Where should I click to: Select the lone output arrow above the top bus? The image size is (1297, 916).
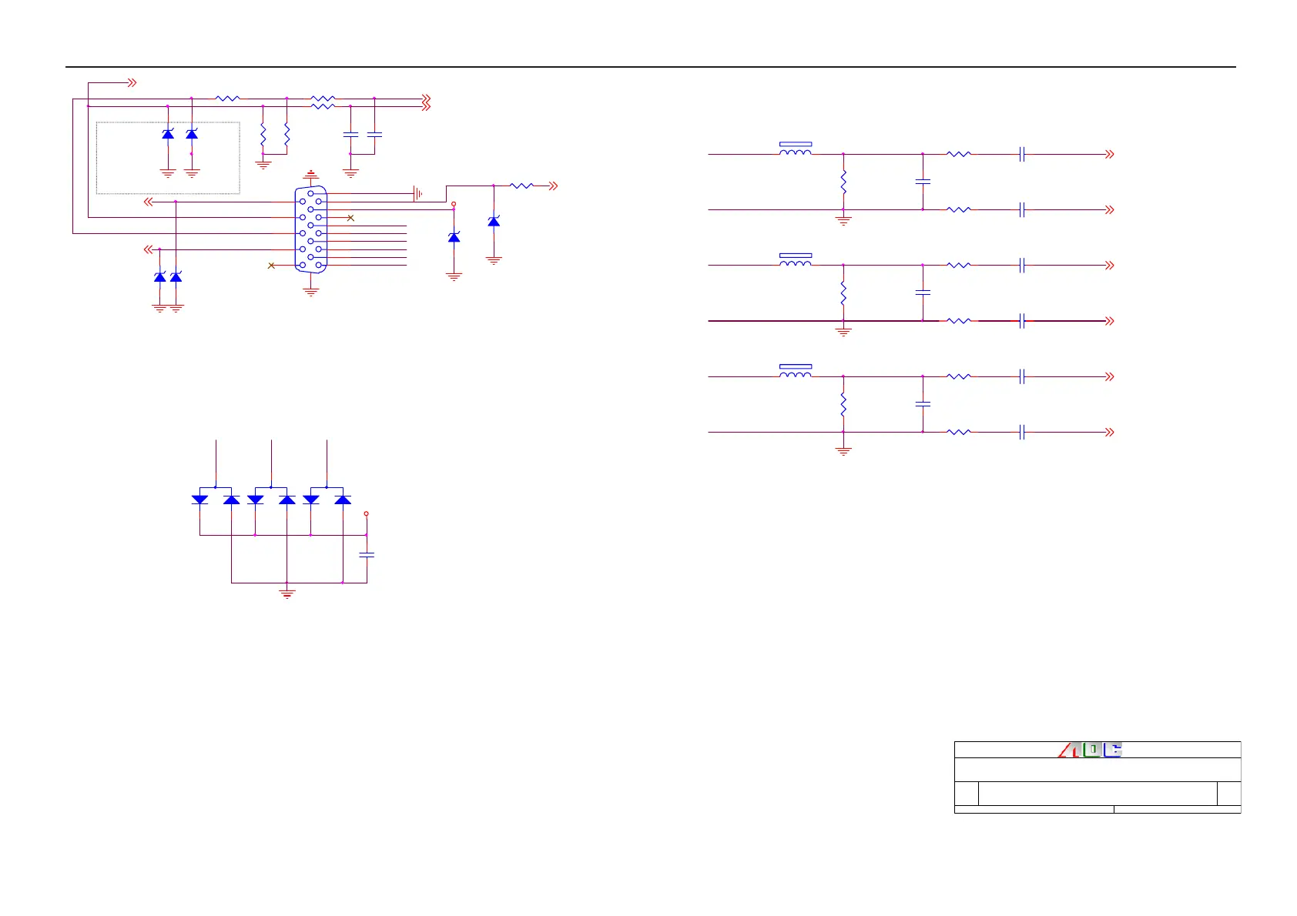click(132, 82)
